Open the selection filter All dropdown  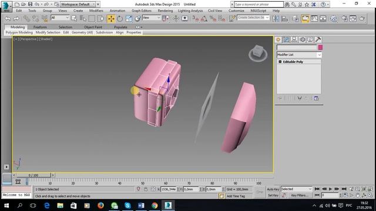[60, 18]
